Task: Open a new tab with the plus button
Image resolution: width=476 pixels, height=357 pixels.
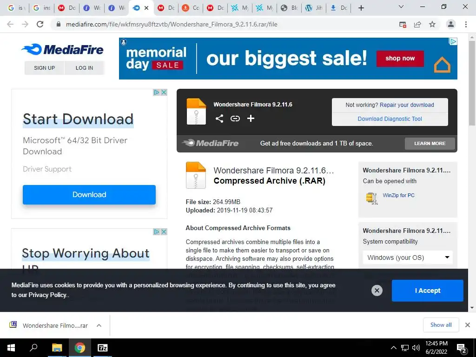Action: (x=361, y=8)
